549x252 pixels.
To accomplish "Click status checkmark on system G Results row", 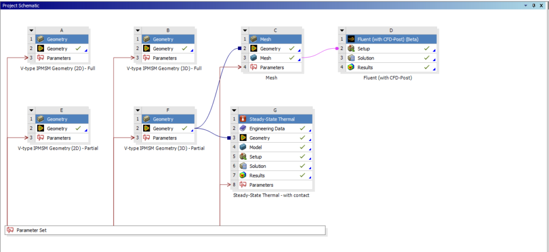I will [x=302, y=175].
